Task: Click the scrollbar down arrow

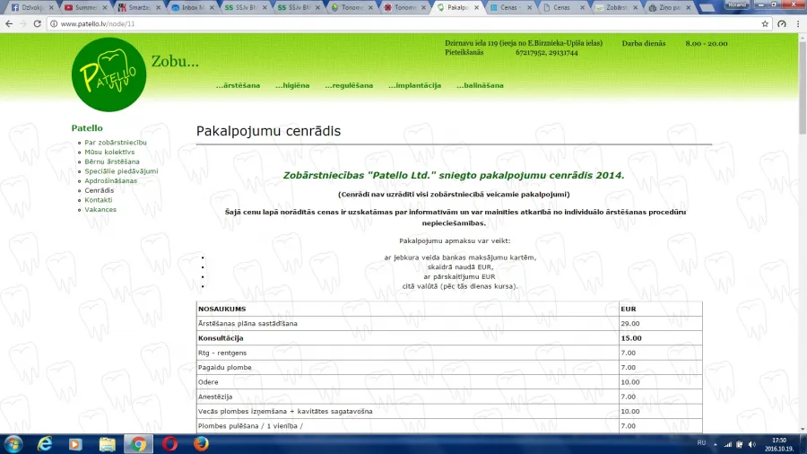Action: (803, 429)
